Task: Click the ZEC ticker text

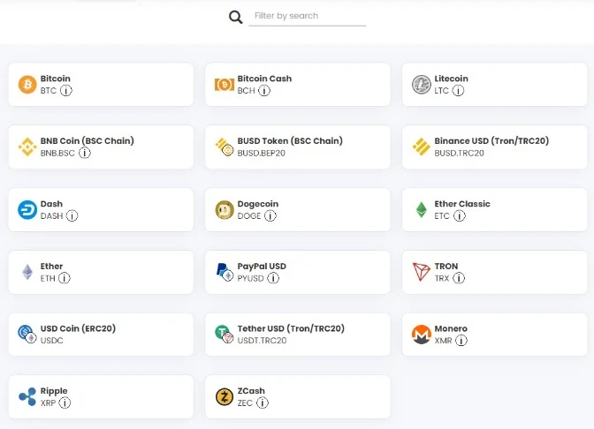Action: [x=245, y=403]
